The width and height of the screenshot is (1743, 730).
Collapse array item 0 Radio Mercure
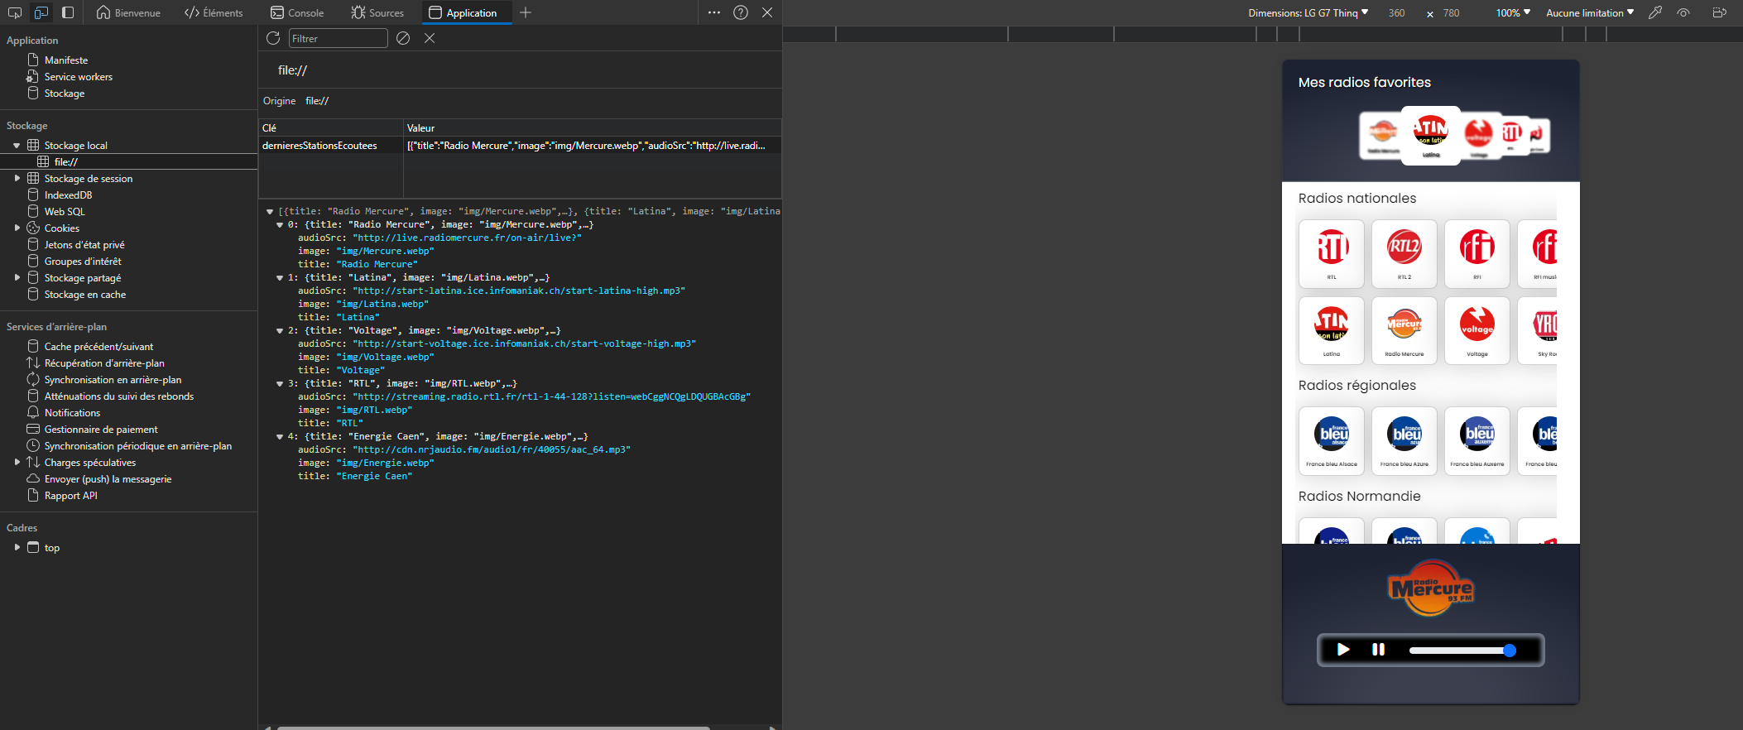(280, 224)
